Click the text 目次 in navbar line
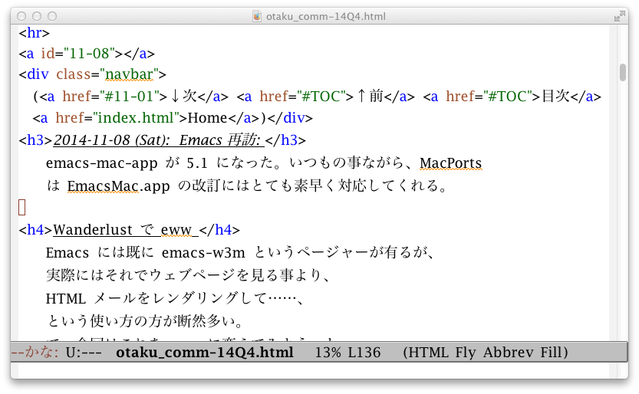 (556, 97)
